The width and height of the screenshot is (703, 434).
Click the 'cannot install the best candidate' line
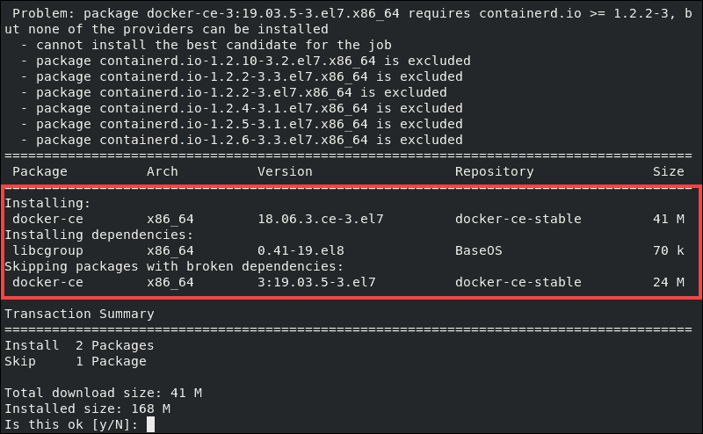coord(207,45)
